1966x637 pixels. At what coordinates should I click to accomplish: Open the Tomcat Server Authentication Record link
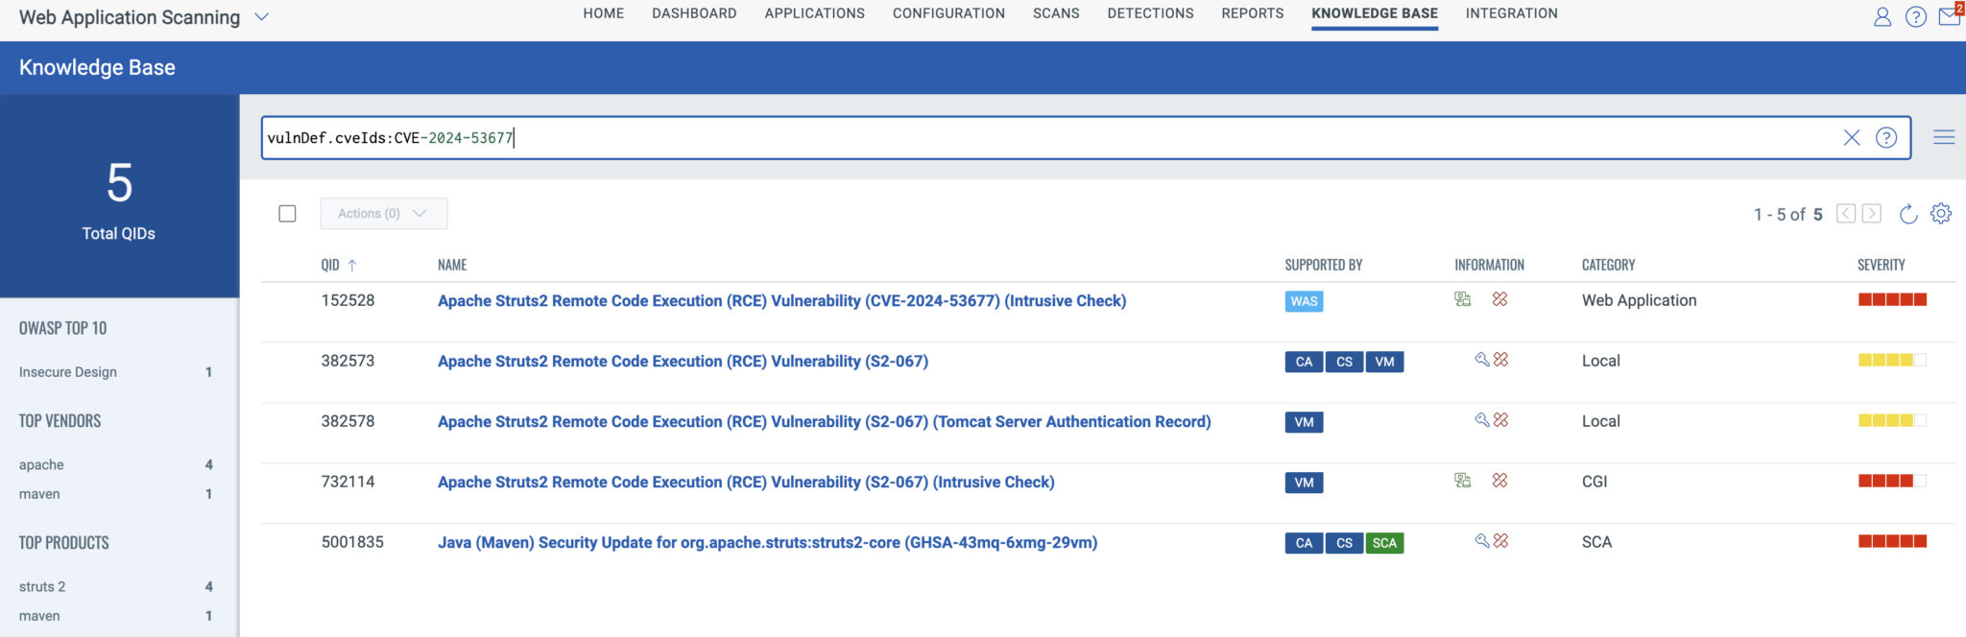[x=824, y=422]
